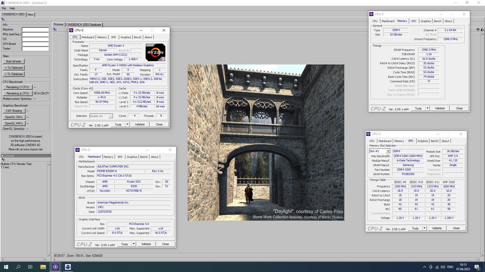485x272 pixels.
Task: Open Task View on the taskbar
Action: coord(30,267)
